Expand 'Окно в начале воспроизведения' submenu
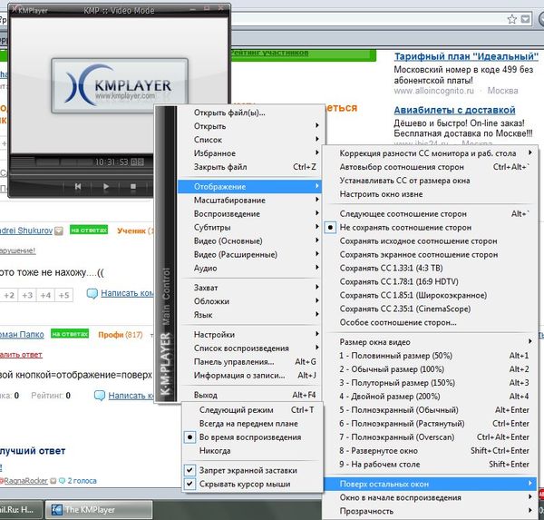 point(430,498)
